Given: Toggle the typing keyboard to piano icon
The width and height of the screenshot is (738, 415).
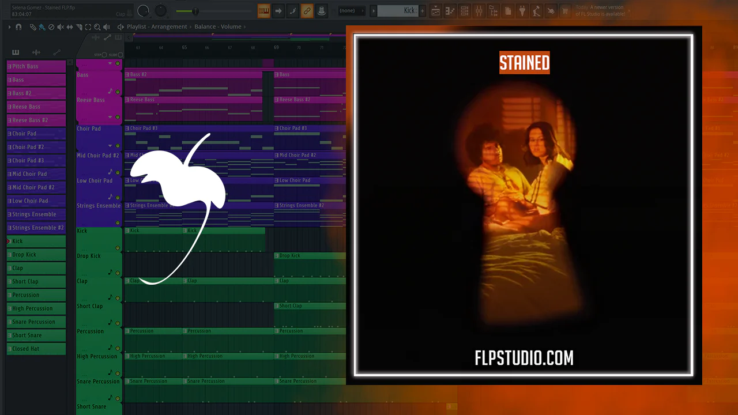Looking at the screenshot, I should pyautogui.click(x=264, y=11).
